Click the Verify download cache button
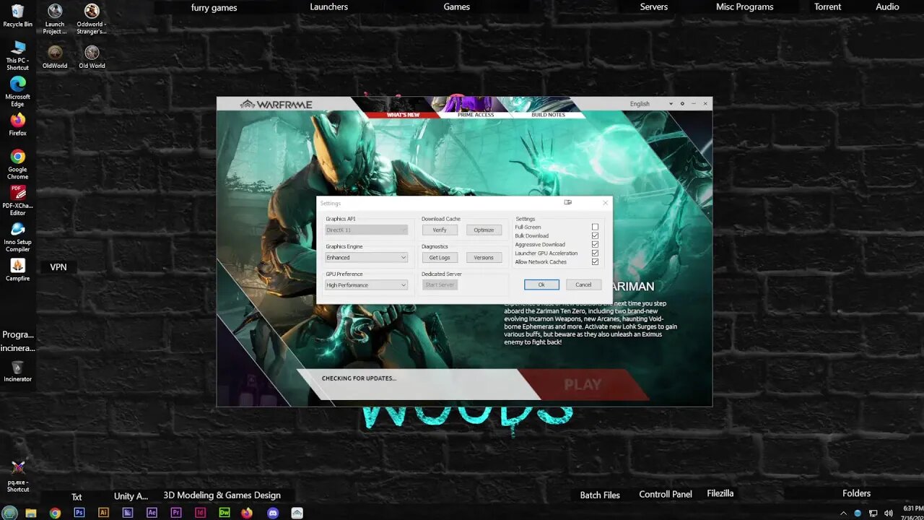 [x=440, y=230]
